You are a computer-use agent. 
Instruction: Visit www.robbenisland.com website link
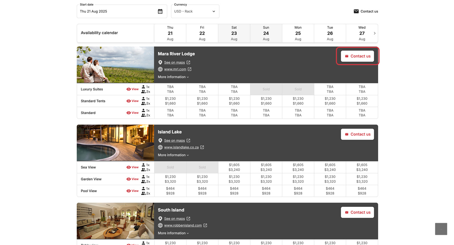point(183,226)
